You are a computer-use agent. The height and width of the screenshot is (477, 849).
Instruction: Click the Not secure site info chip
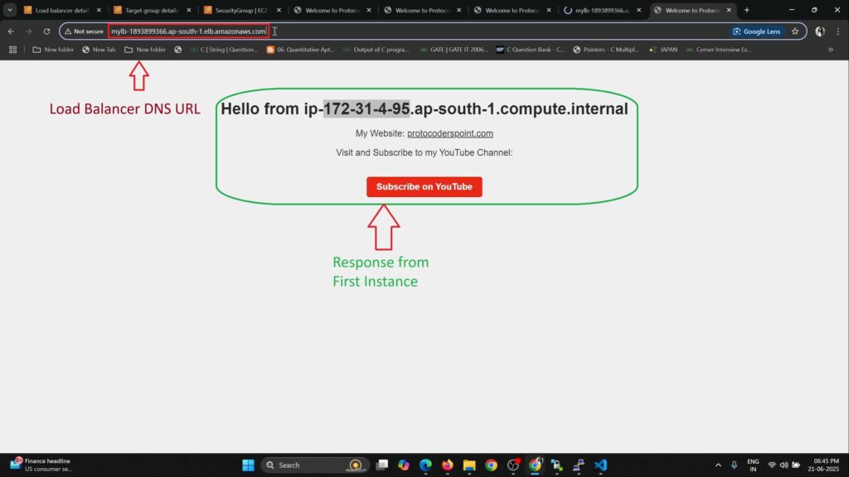coord(84,31)
